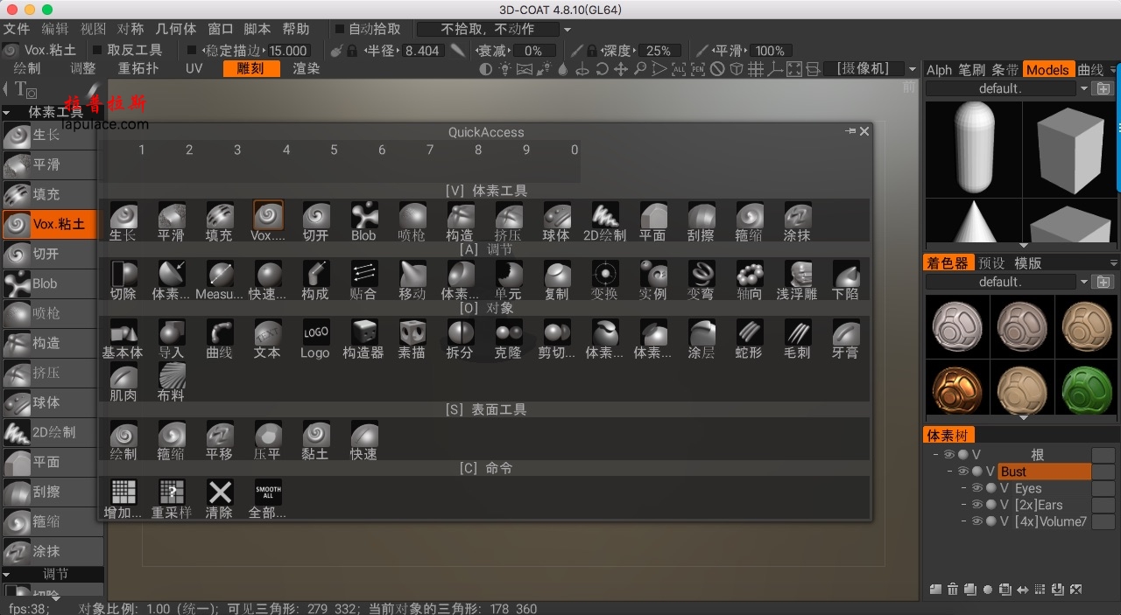Click the 平滑 smoothing percentage field
The height and width of the screenshot is (615, 1121).
point(770,51)
